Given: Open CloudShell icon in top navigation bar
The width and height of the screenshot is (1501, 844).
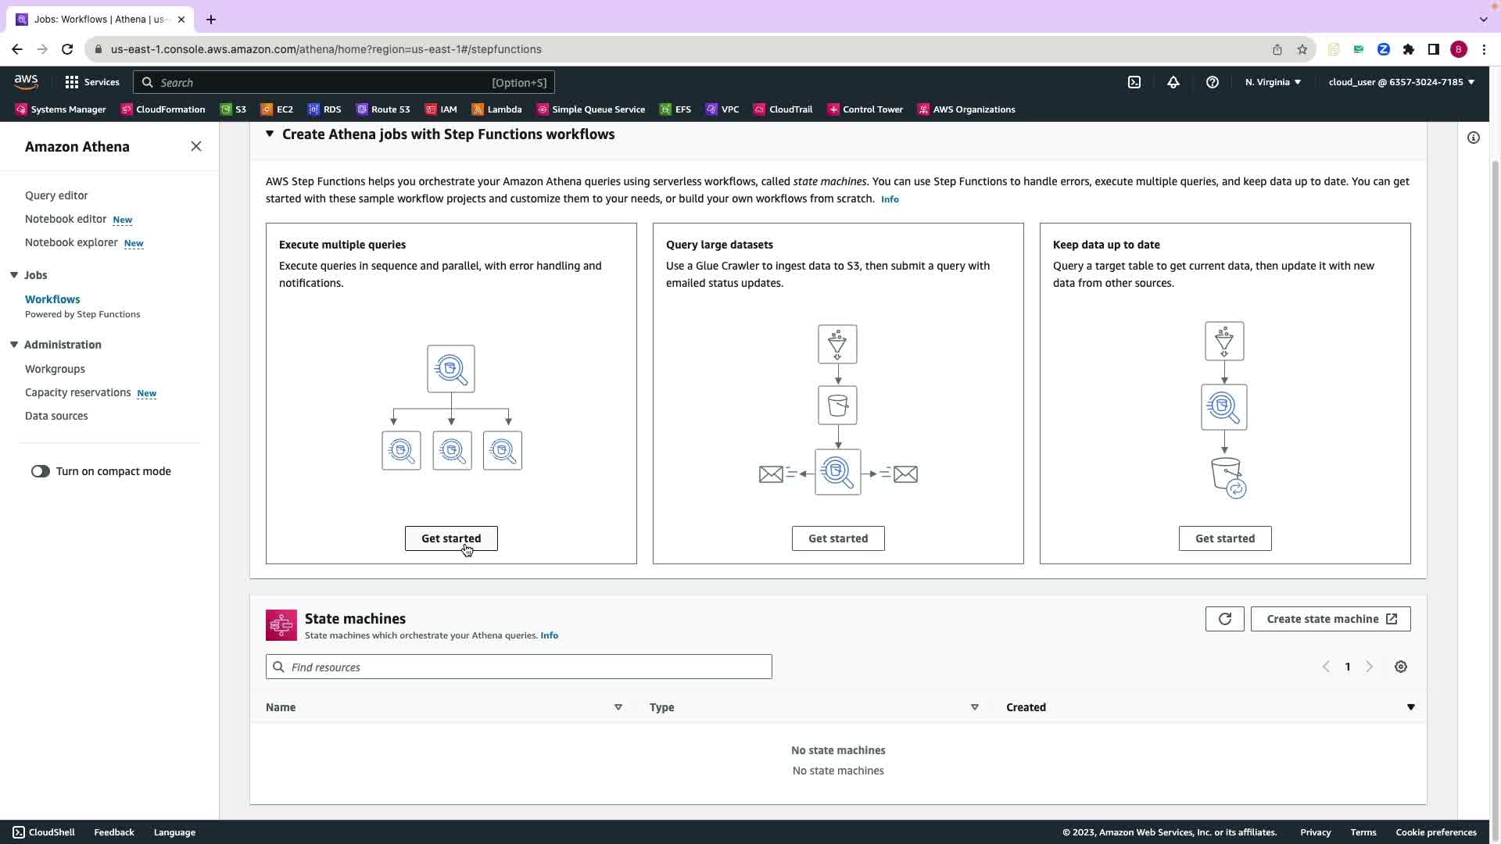Looking at the screenshot, I should (x=1134, y=82).
